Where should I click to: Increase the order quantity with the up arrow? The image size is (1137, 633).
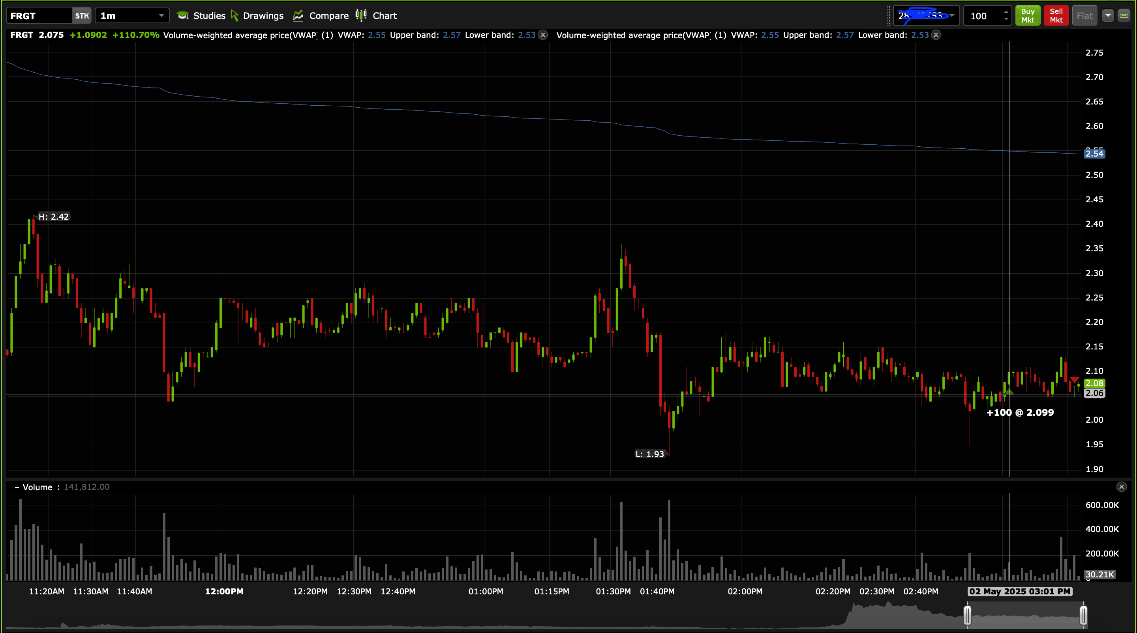click(x=1006, y=12)
